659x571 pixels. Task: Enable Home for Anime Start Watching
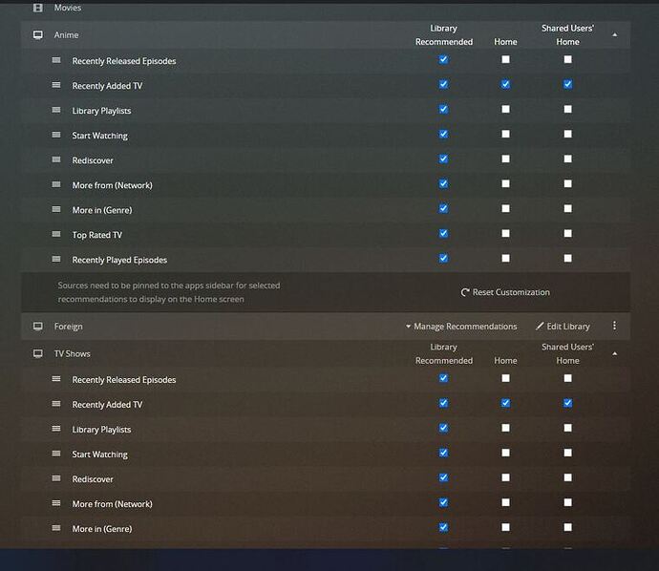pos(505,134)
